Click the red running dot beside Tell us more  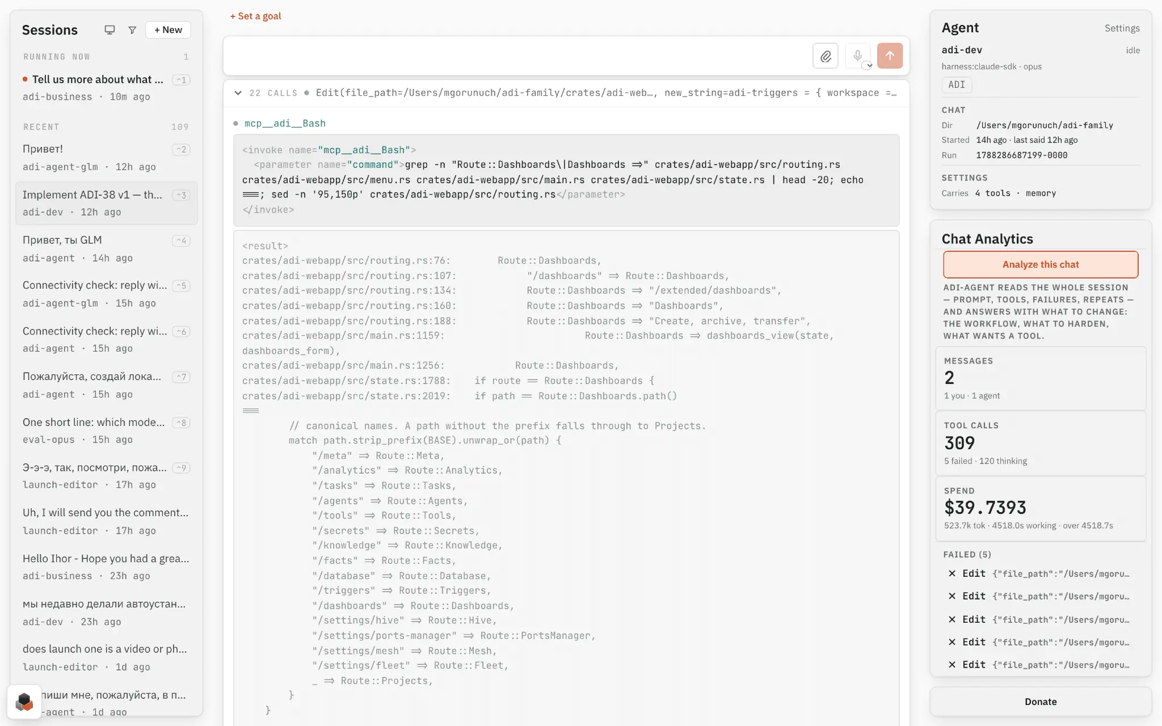tap(25, 79)
